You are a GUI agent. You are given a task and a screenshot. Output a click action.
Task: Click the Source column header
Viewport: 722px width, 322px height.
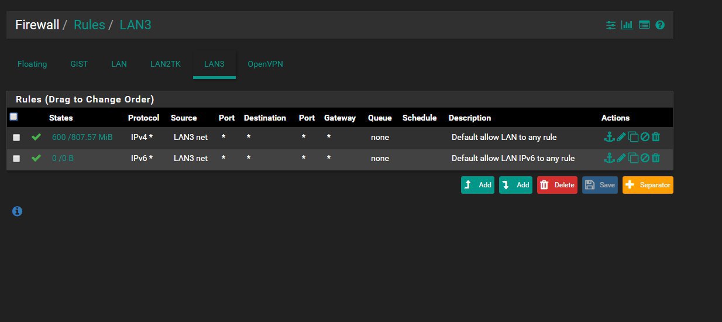(x=184, y=118)
